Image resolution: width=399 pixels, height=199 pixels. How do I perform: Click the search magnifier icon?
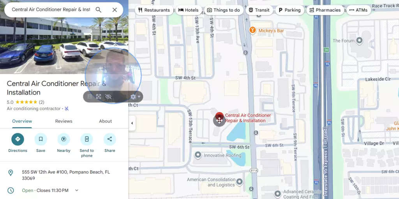(99, 10)
